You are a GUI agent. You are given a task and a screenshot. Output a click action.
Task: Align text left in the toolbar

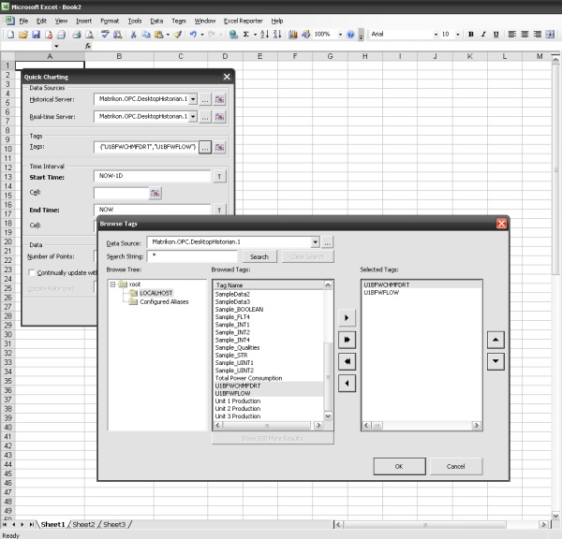[x=512, y=35]
